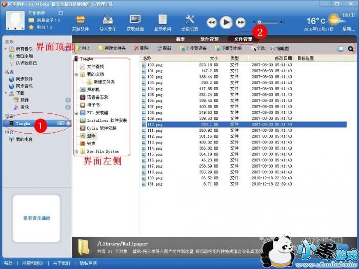The height and width of the screenshot is (269, 359).
Task: Expand the 所有音乐 arrow
Action: pyautogui.click(x=6, y=49)
